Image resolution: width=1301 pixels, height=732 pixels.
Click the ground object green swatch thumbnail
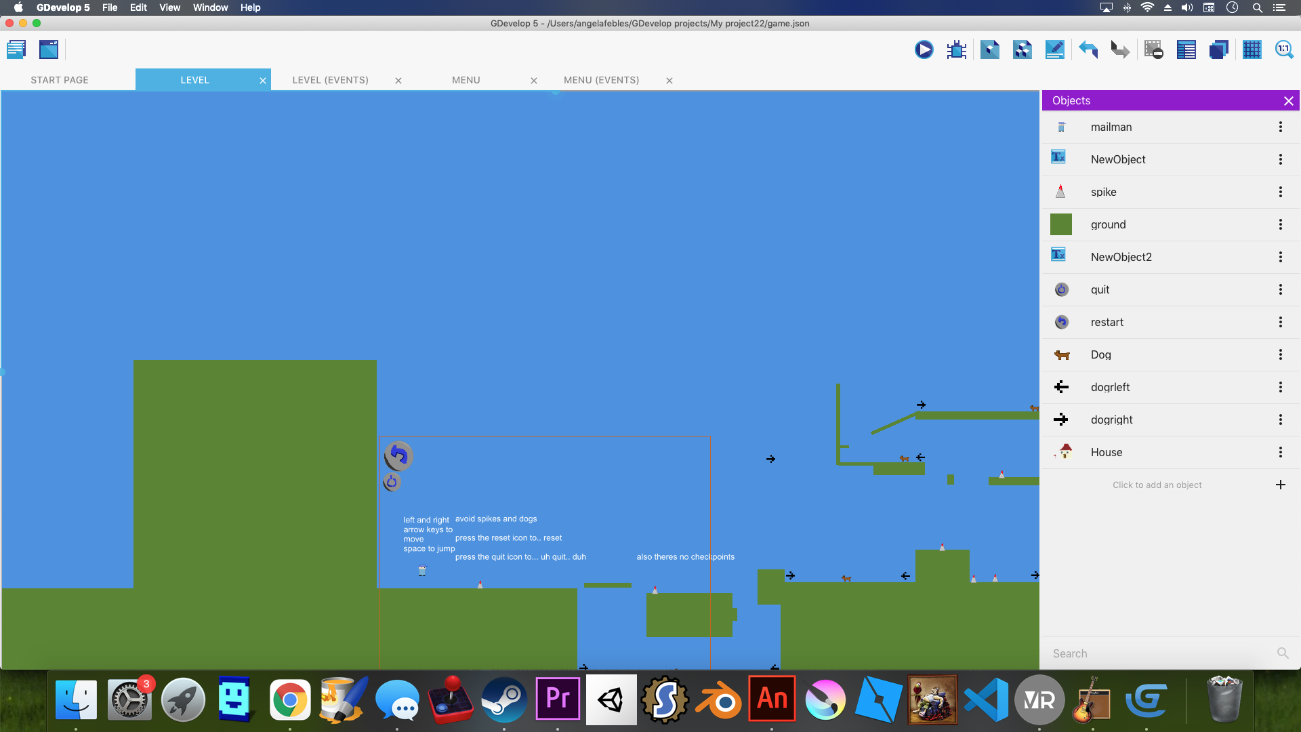point(1060,224)
